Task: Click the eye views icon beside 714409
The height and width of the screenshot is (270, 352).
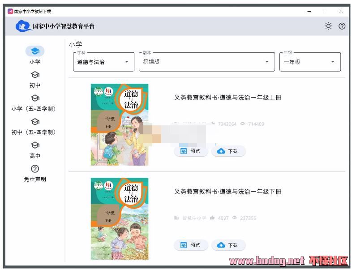Action: pos(242,124)
